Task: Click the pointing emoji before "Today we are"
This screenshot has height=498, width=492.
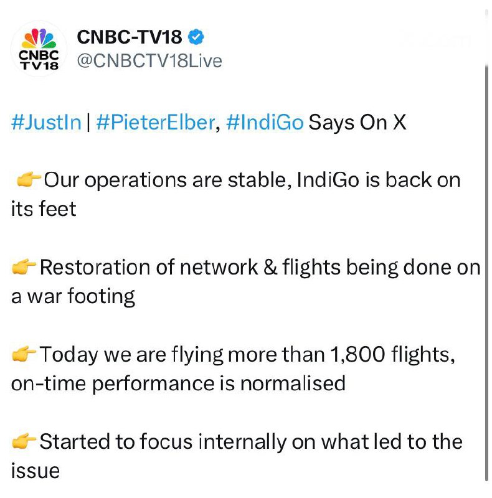Action: [24, 355]
